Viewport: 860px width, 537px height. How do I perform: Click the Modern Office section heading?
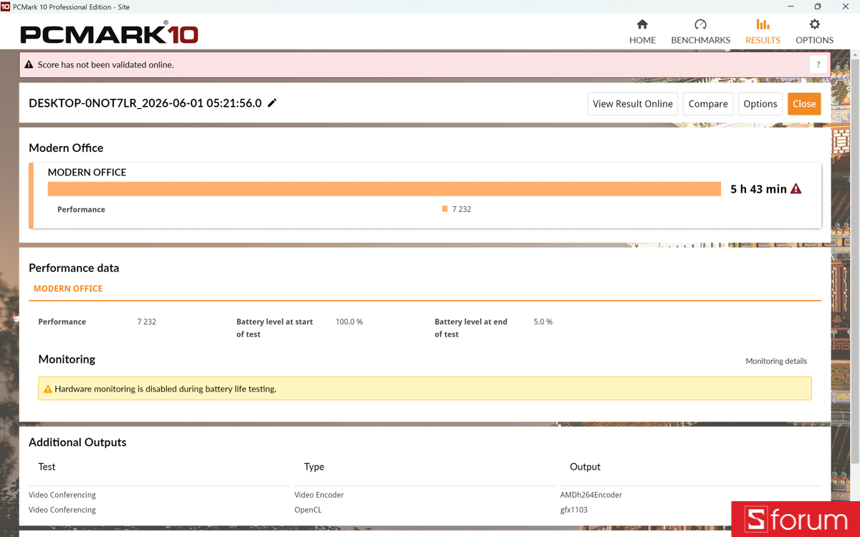pyautogui.click(x=66, y=147)
